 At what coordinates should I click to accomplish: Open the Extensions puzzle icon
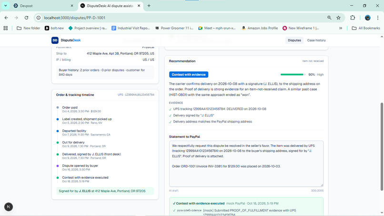tap(353, 18)
